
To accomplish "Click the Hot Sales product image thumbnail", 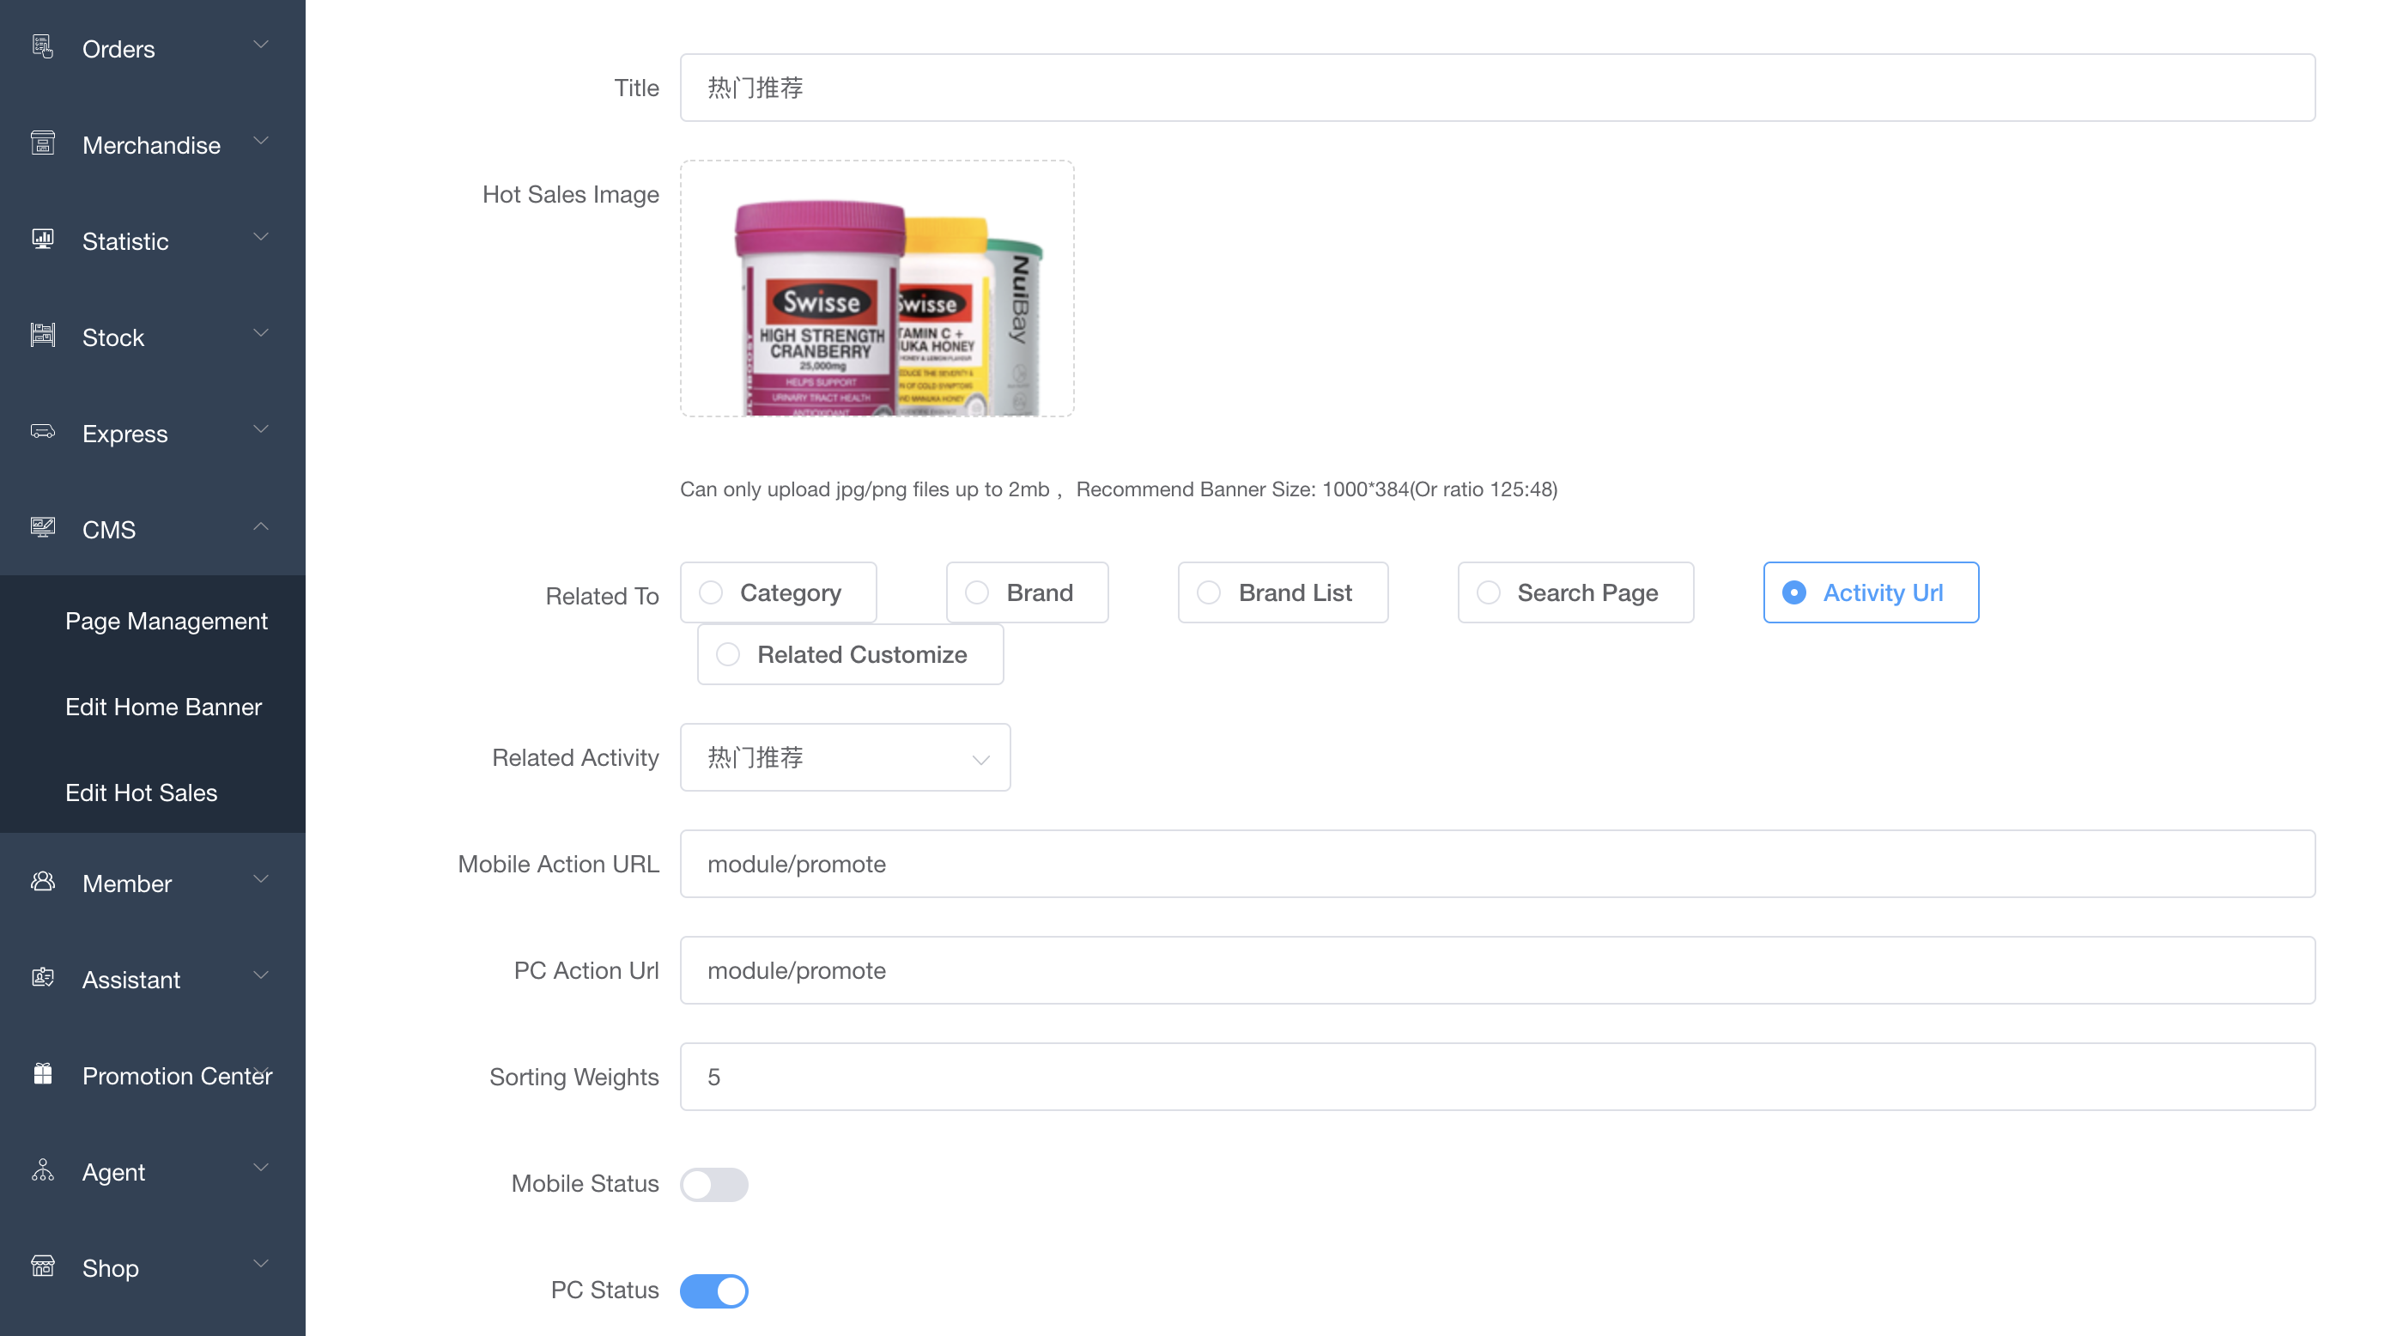I will point(877,288).
